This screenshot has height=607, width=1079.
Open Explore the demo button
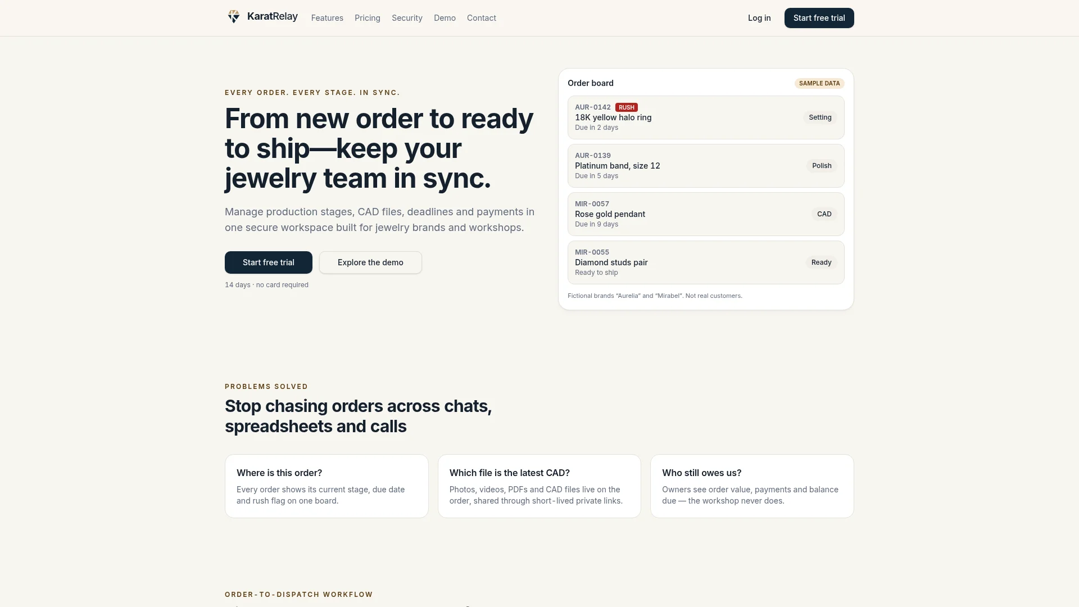click(x=370, y=262)
